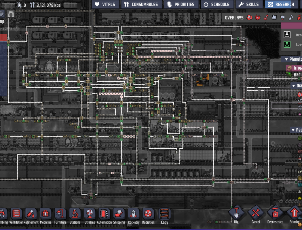The image size is (302, 230).
Task: Select the Deconstruct tool
Action: click(x=275, y=214)
